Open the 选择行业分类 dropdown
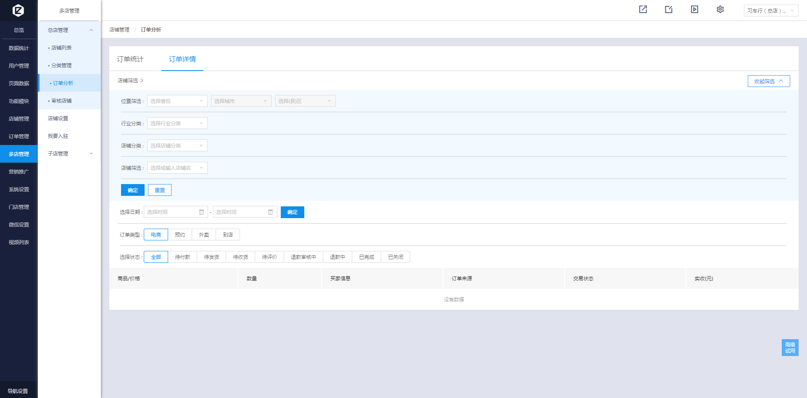The height and width of the screenshot is (398, 807). (177, 124)
